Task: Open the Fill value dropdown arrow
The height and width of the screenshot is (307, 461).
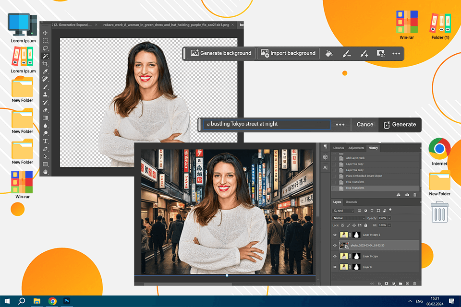Action: point(389,225)
